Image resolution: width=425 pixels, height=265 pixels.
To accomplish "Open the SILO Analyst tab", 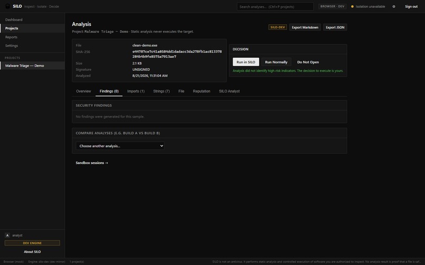I will coord(229,91).
